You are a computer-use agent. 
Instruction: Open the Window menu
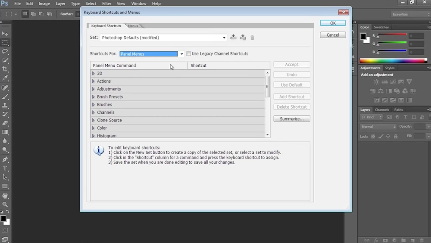point(138,3)
